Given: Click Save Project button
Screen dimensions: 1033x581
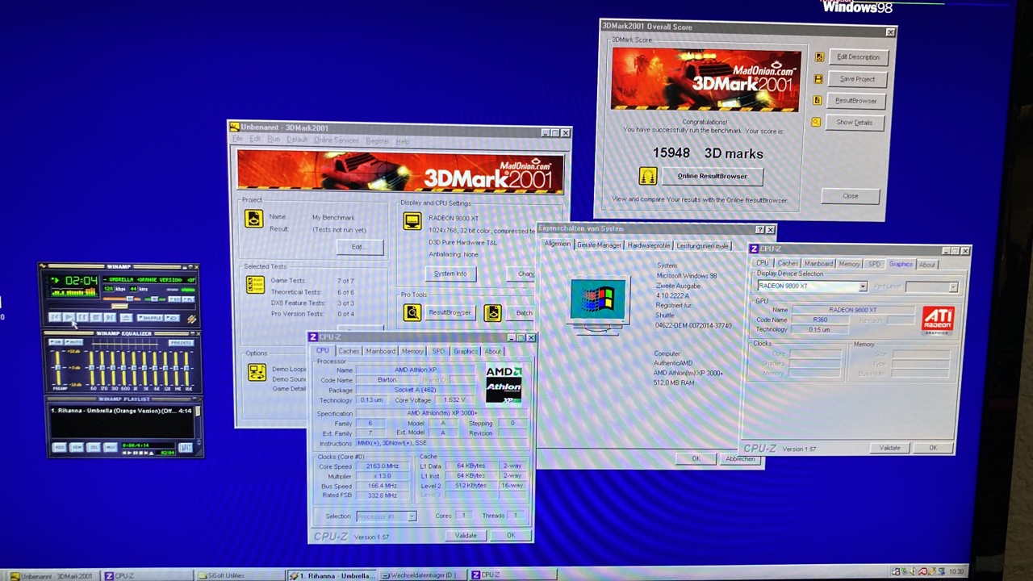Looking at the screenshot, I should 857,79.
